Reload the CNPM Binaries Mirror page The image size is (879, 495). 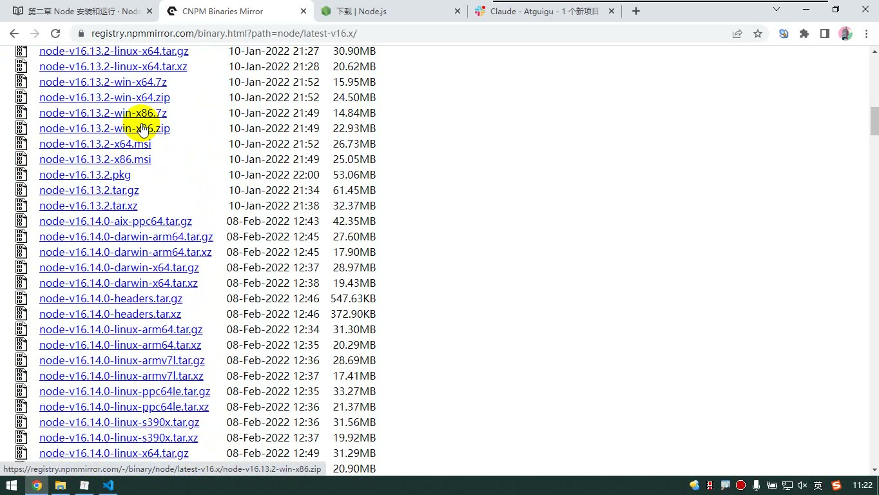[55, 34]
